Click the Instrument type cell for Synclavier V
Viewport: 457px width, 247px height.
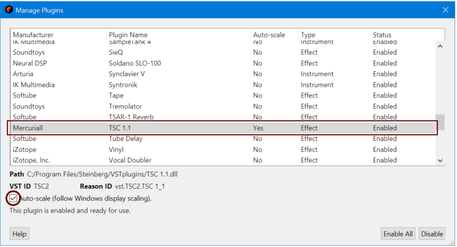(x=317, y=74)
